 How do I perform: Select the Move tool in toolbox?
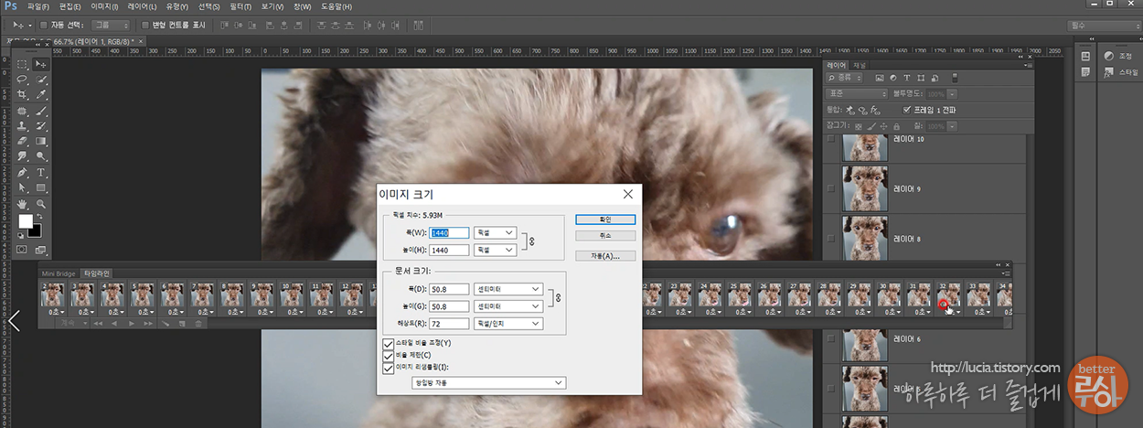tap(40, 64)
